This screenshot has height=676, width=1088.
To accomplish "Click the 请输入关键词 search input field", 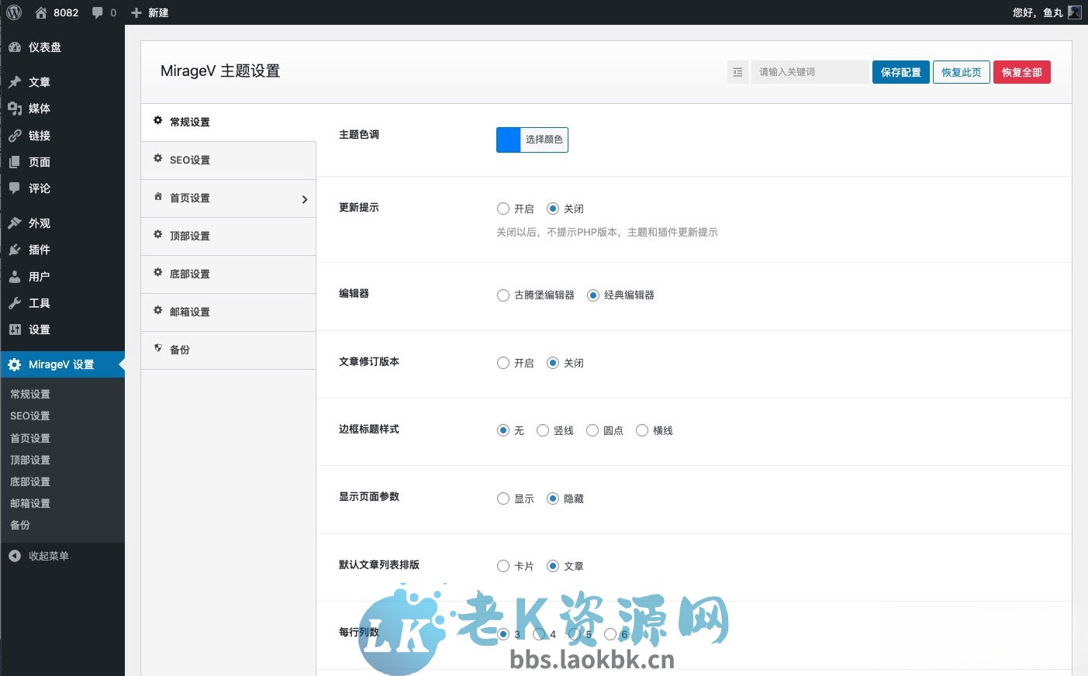I will coord(810,71).
